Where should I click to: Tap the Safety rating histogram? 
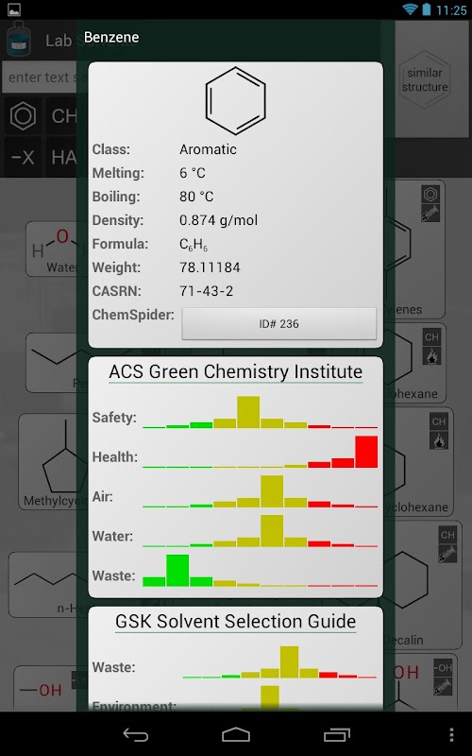pos(261,412)
